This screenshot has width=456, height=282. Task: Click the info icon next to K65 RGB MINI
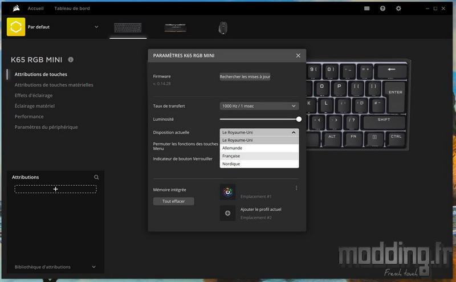[x=71, y=60]
